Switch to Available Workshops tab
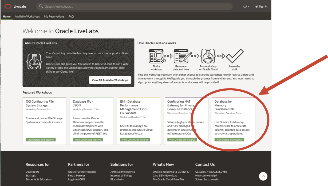This screenshot has height=186, width=328. (27, 16)
